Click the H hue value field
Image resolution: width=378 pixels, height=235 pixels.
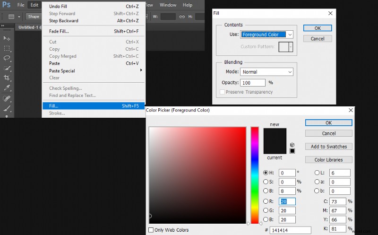tap(287, 173)
